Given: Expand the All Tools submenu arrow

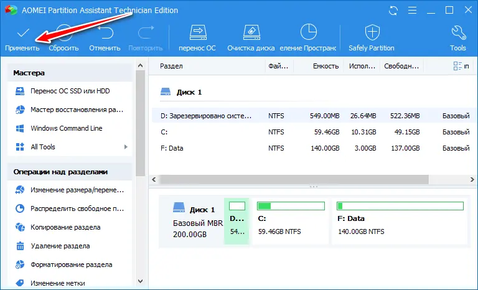Looking at the screenshot, I should [126, 147].
